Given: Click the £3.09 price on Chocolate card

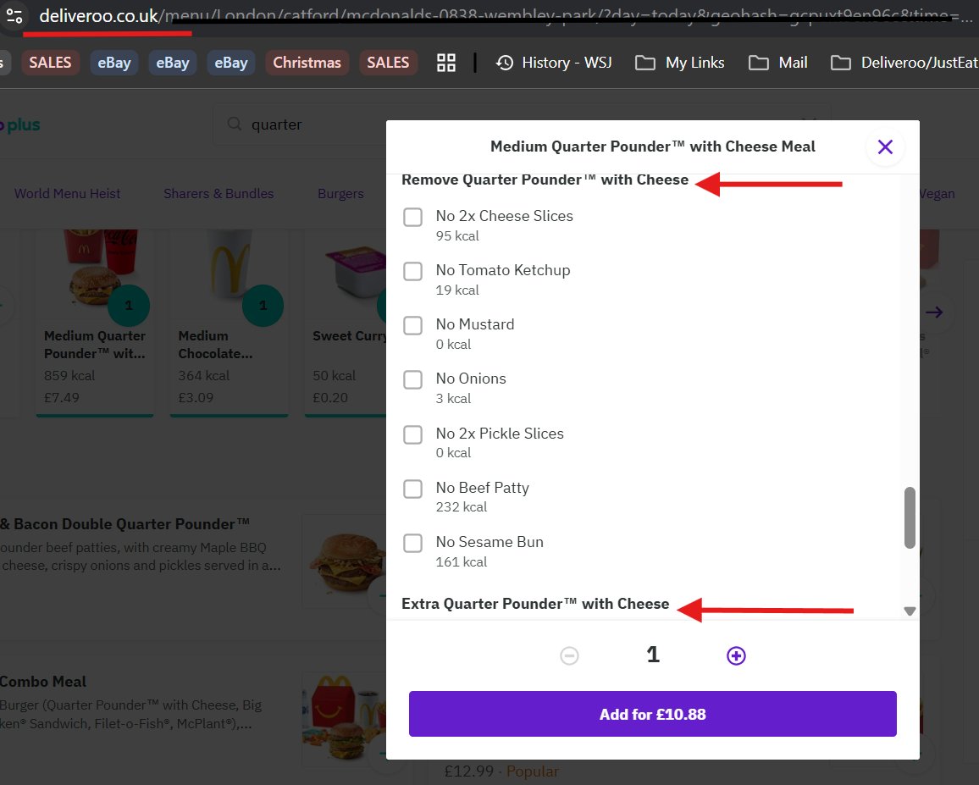Looking at the screenshot, I should tap(196, 398).
